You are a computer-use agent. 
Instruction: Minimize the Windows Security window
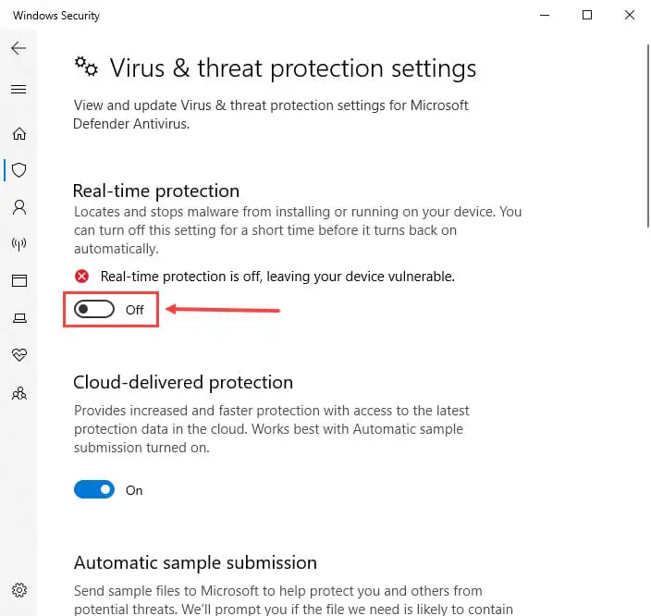click(545, 15)
